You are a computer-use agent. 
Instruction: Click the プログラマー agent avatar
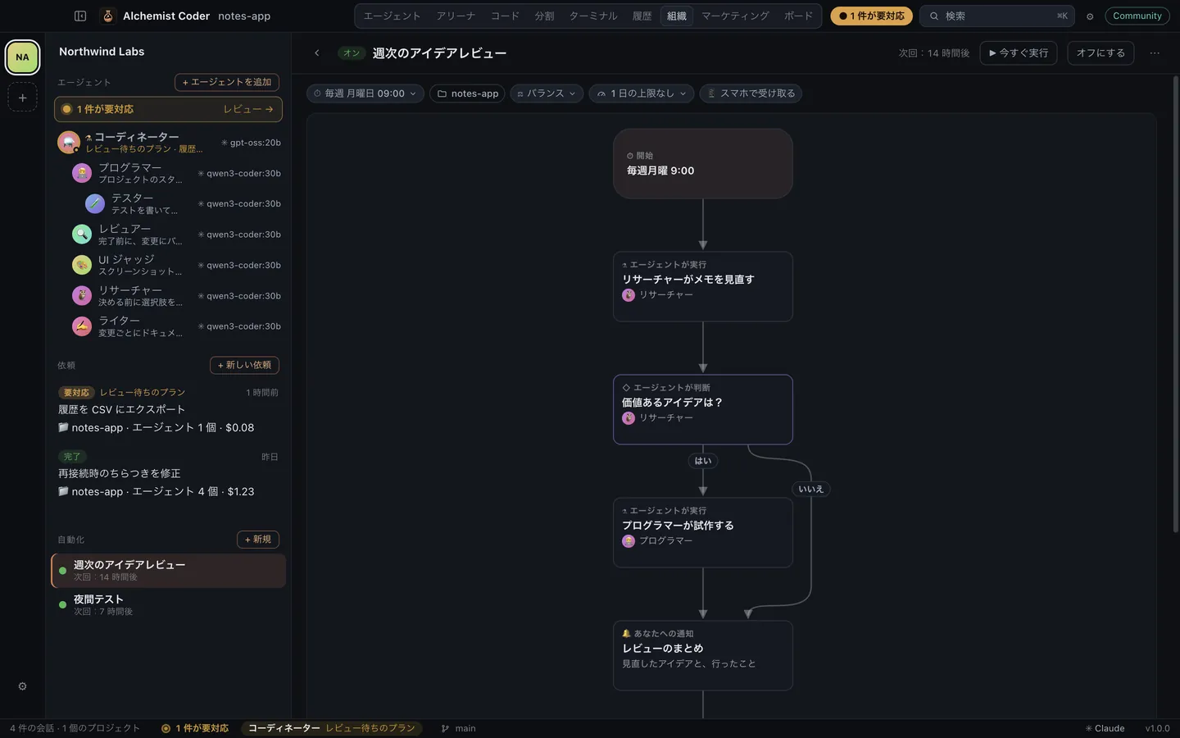(x=82, y=173)
